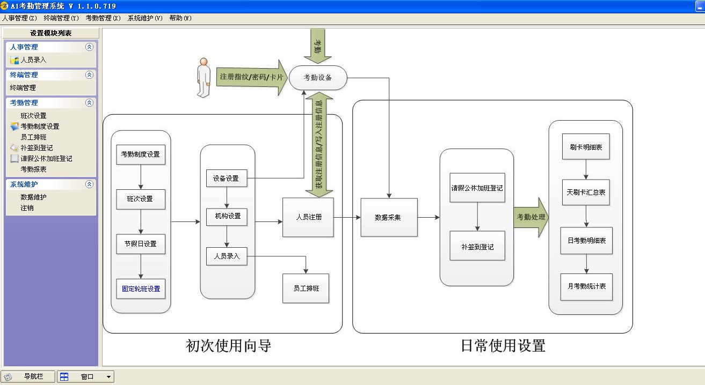The height and width of the screenshot is (385, 705).
Task: Click the 导航栏 icon in bottom bar
Action: pos(8,377)
